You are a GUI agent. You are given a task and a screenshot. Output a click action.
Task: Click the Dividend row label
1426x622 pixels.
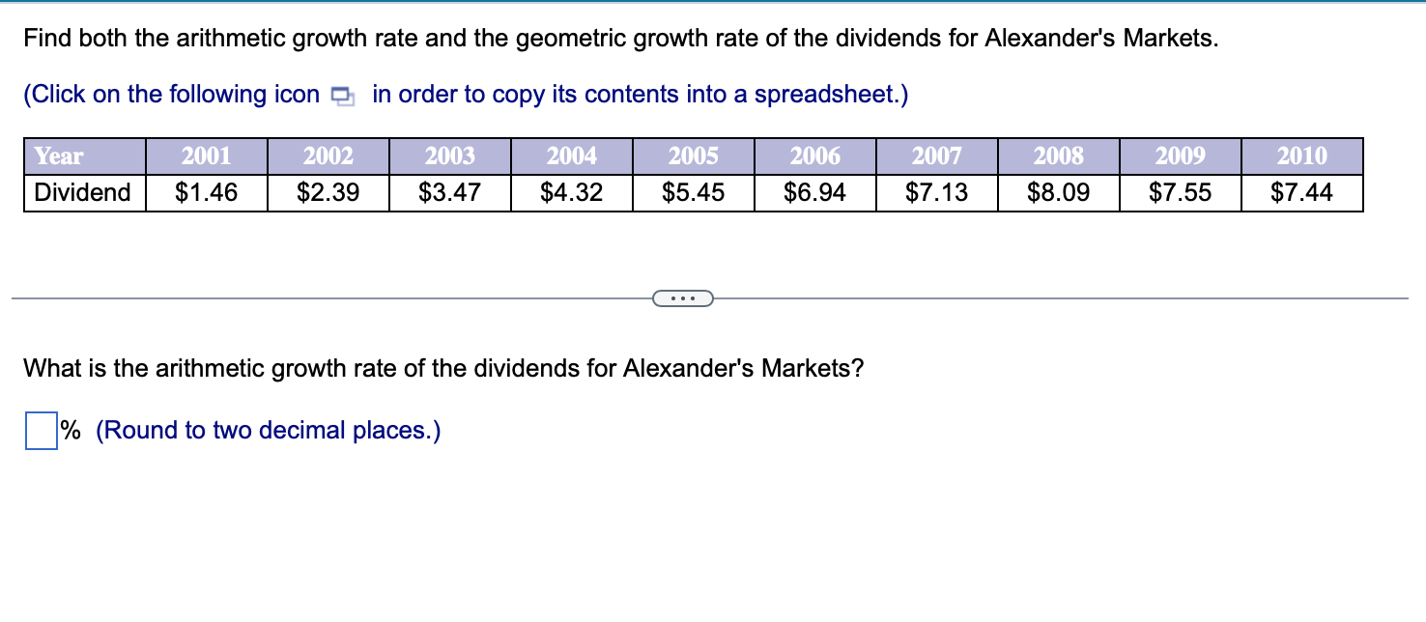click(x=82, y=191)
